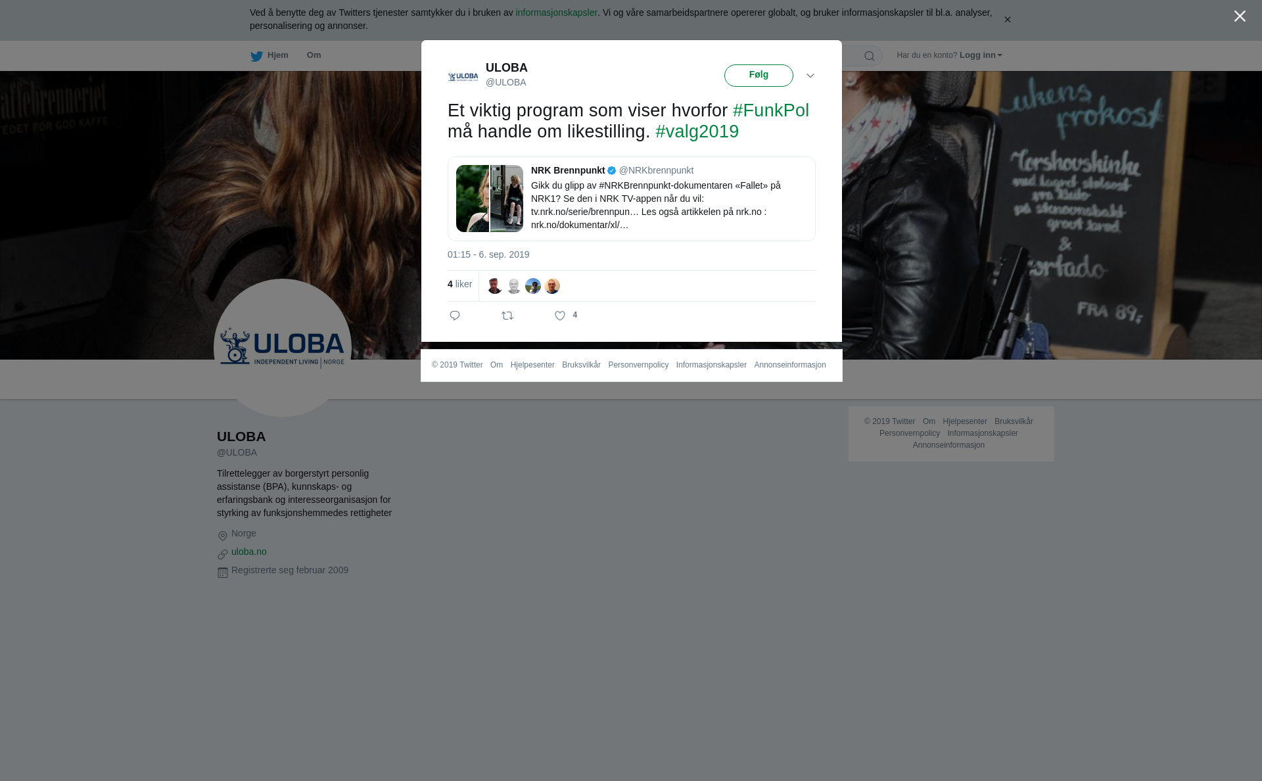Open quoted NRK Brennpunkt tweet thumbnail
The image size is (1262, 781).
pyautogui.click(x=490, y=199)
